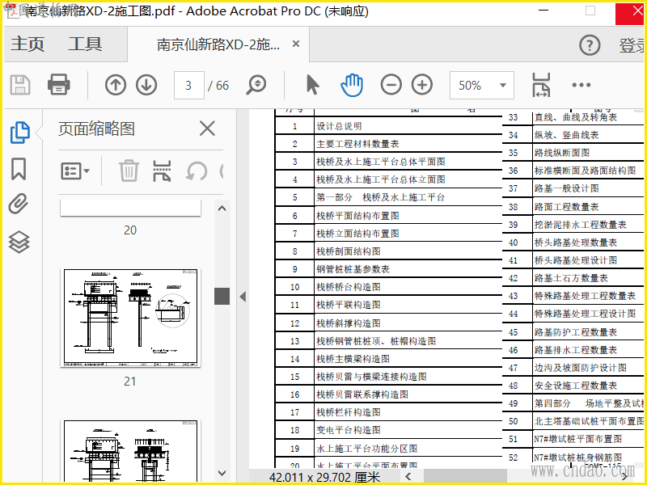Zoom in with plus button

coord(422,85)
